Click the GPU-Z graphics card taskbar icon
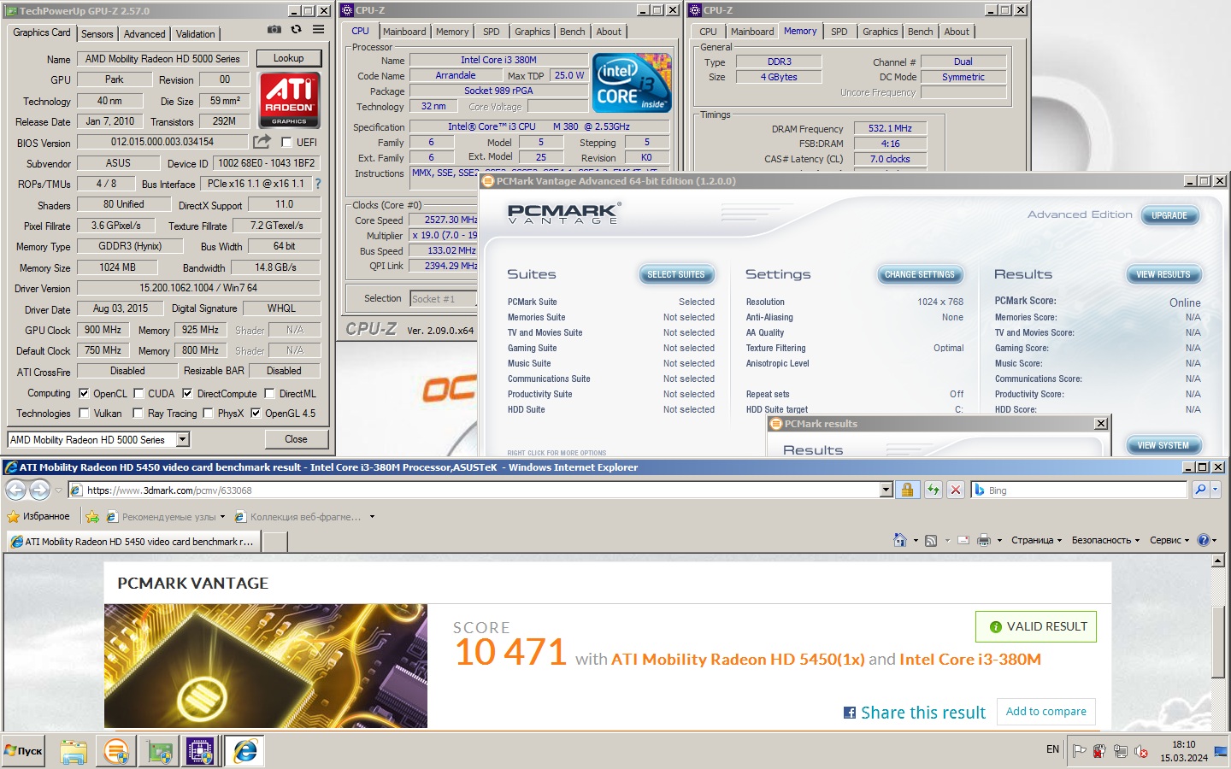The image size is (1231, 769). click(x=159, y=751)
